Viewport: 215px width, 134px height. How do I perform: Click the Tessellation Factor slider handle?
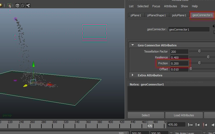(199, 51)
